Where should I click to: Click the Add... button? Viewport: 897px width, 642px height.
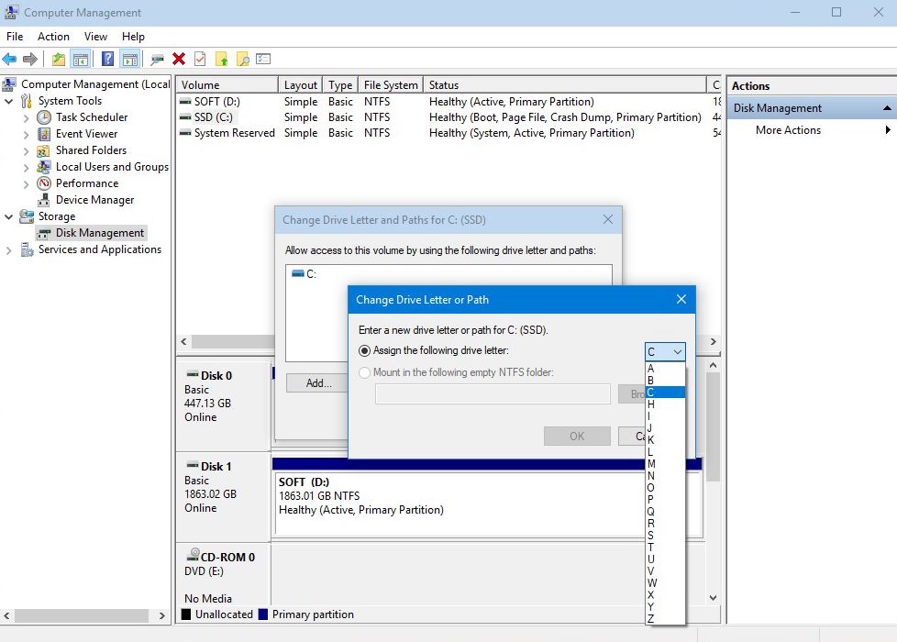coord(318,383)
